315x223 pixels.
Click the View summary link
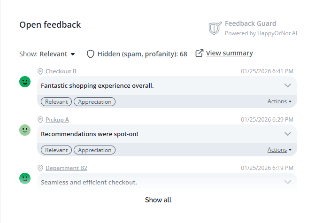pos(229,53)
